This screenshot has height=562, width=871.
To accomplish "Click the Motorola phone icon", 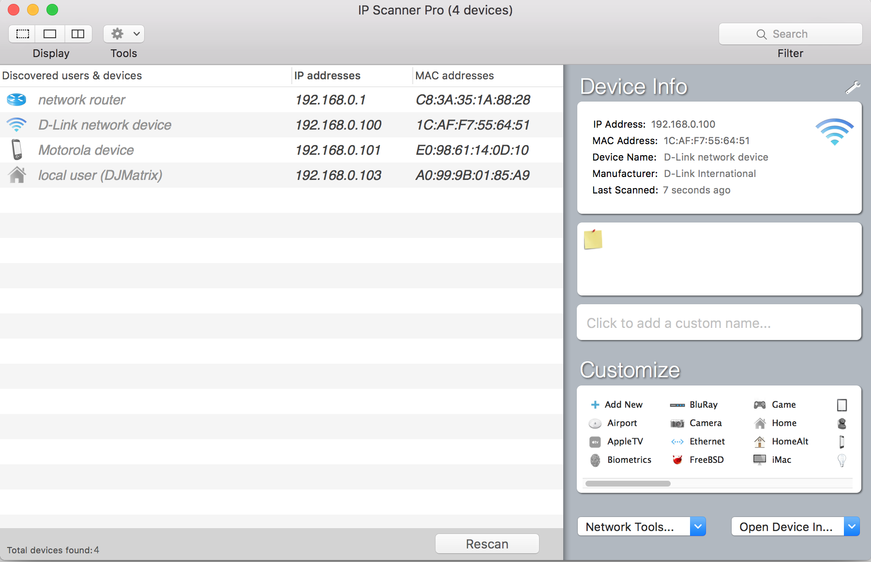I will [17, 149].
